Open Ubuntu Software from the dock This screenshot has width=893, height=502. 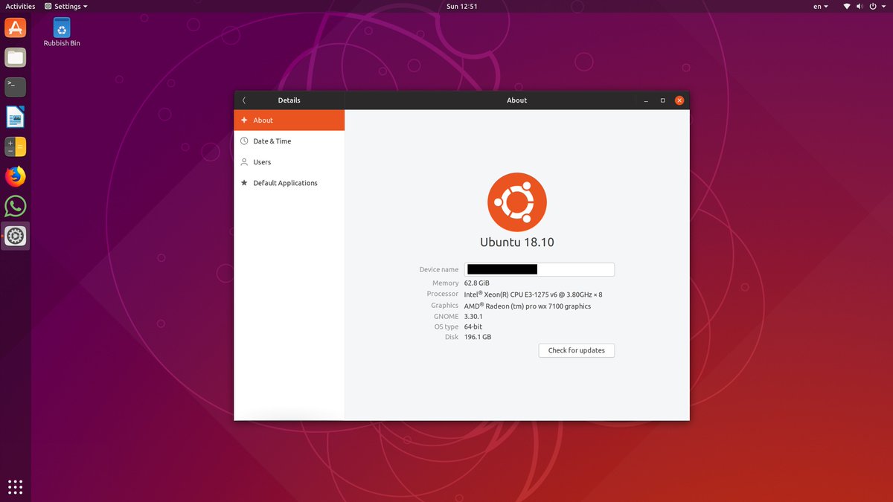(16, 28)
